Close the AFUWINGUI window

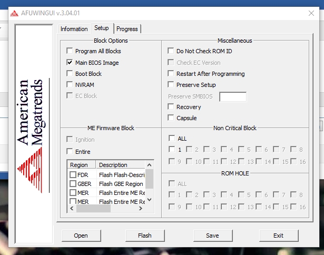(311, 13)
